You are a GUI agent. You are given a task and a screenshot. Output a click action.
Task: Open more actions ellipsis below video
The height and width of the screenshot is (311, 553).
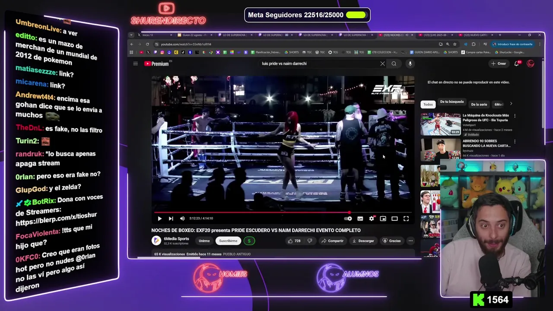pos(410,241)
